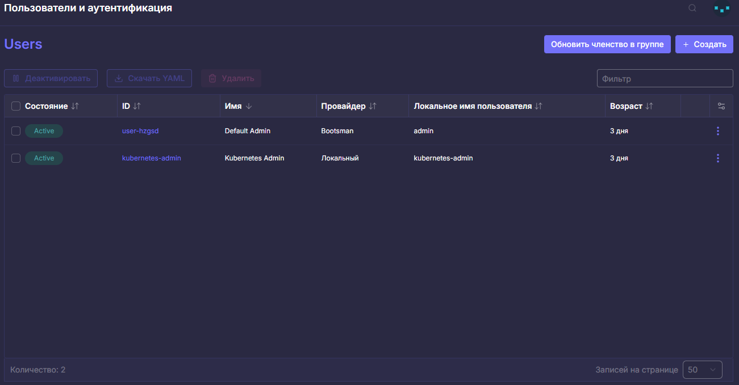This screenshot has width=739, height=385.
Task: Click the Деактивировать button
Action: [51, 78]
